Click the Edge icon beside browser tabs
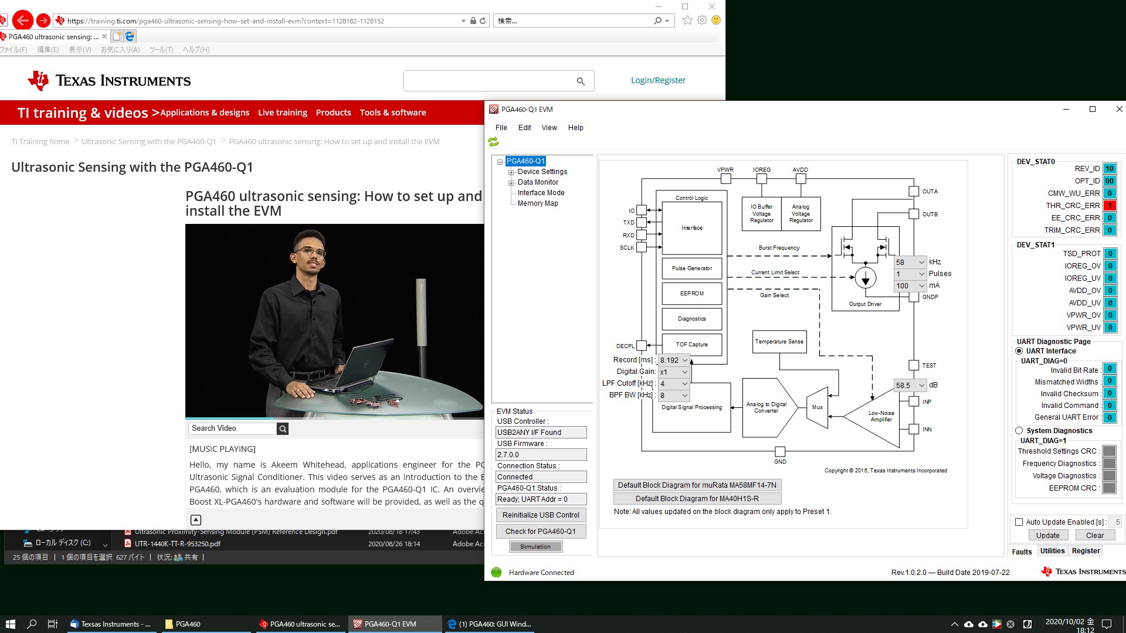This screenshot has width=1126, height=633. (130, 36)
